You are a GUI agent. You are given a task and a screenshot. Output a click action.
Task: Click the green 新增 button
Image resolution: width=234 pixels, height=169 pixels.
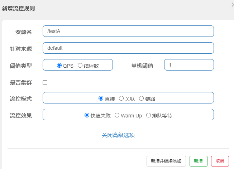pyautogui.click(x=198, y=161)
